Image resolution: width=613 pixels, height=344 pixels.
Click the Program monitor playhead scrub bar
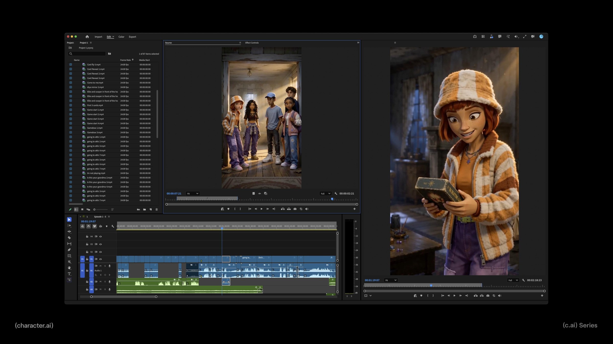(x=454, y=286)
